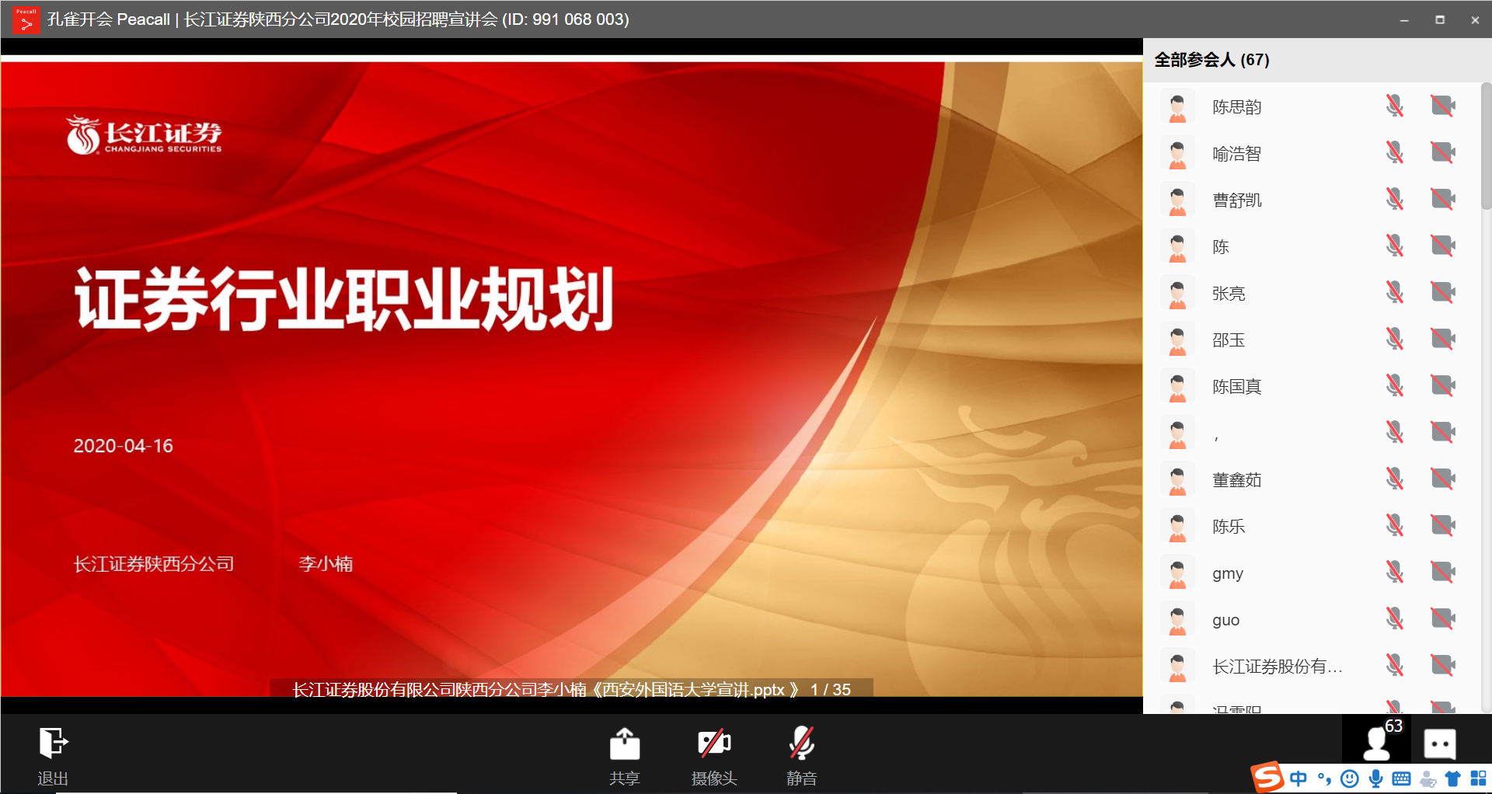Click the shared slide title 证券行业职业规划
The width and height of the screenshot is (1492, 794).
(x=344, y=298)
